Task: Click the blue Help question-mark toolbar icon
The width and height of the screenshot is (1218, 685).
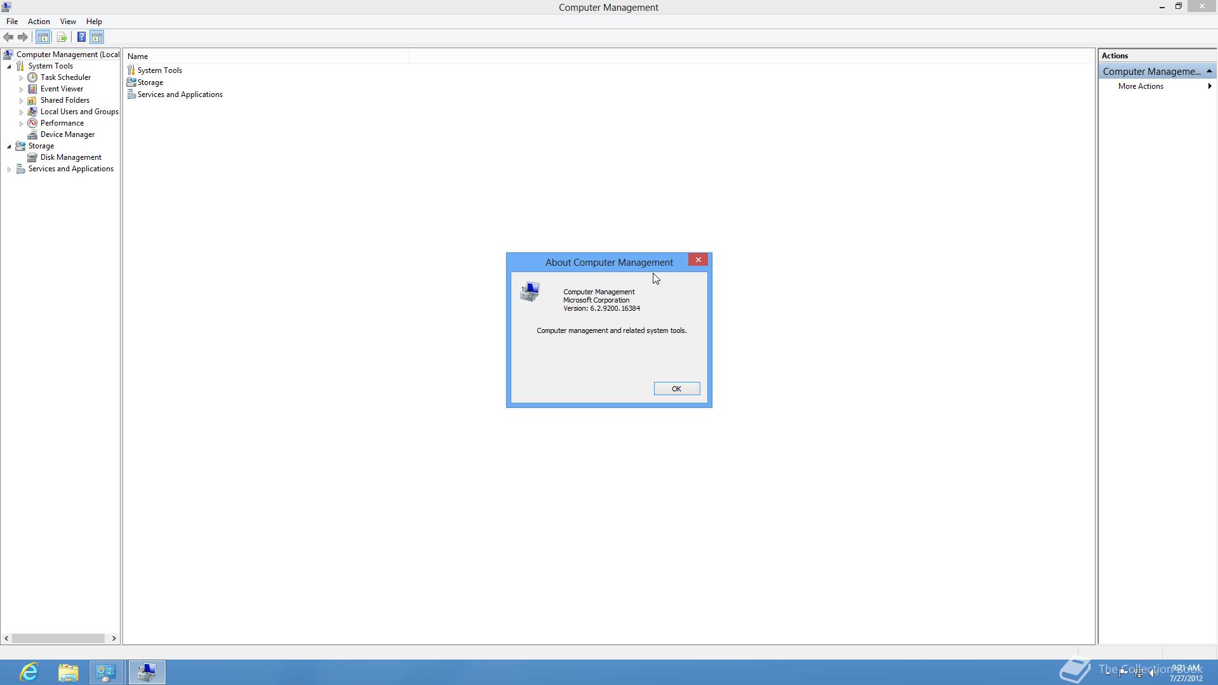Action: 81,37
